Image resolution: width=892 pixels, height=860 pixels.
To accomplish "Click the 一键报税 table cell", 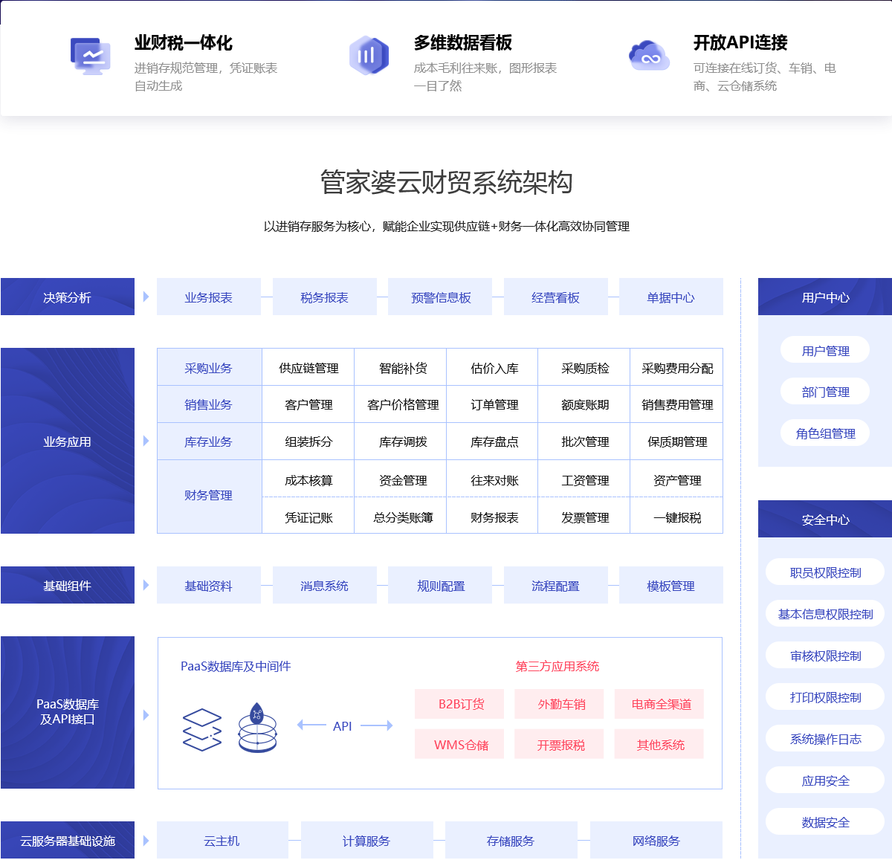I will pos(676,517).
